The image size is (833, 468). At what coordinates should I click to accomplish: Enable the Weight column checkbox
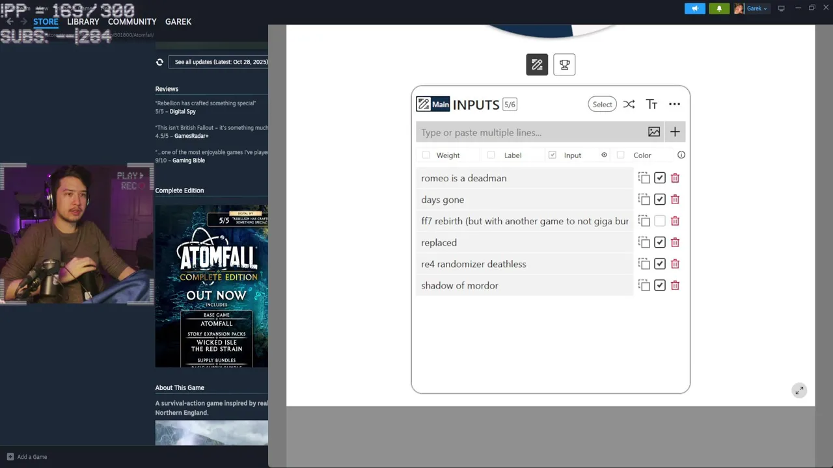[426, 155]
